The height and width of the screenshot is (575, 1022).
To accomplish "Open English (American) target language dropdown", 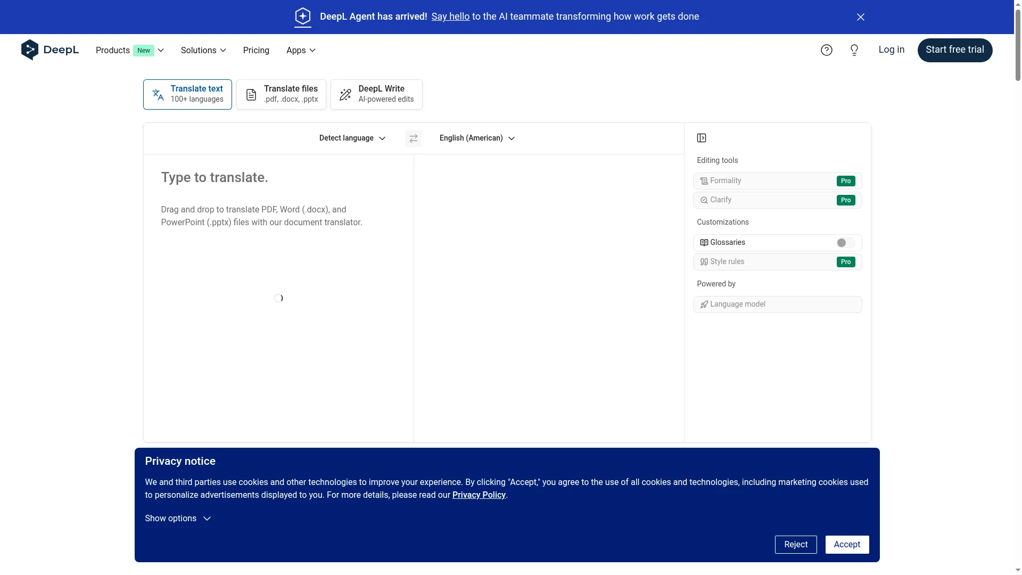I will 477,138.
